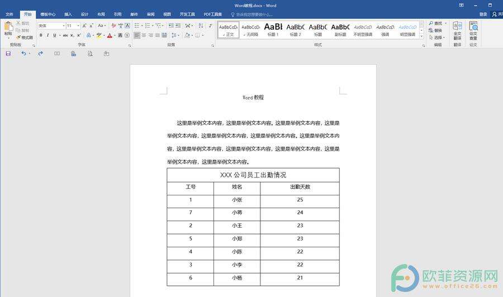Increase font size with the grow font icon
503x297 pixels.
[84, 26]
